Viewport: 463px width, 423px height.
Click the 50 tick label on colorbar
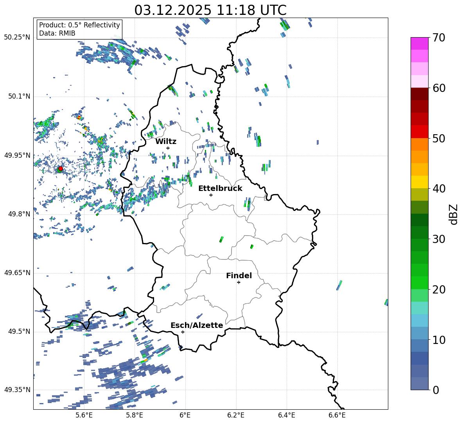point(439,138)
